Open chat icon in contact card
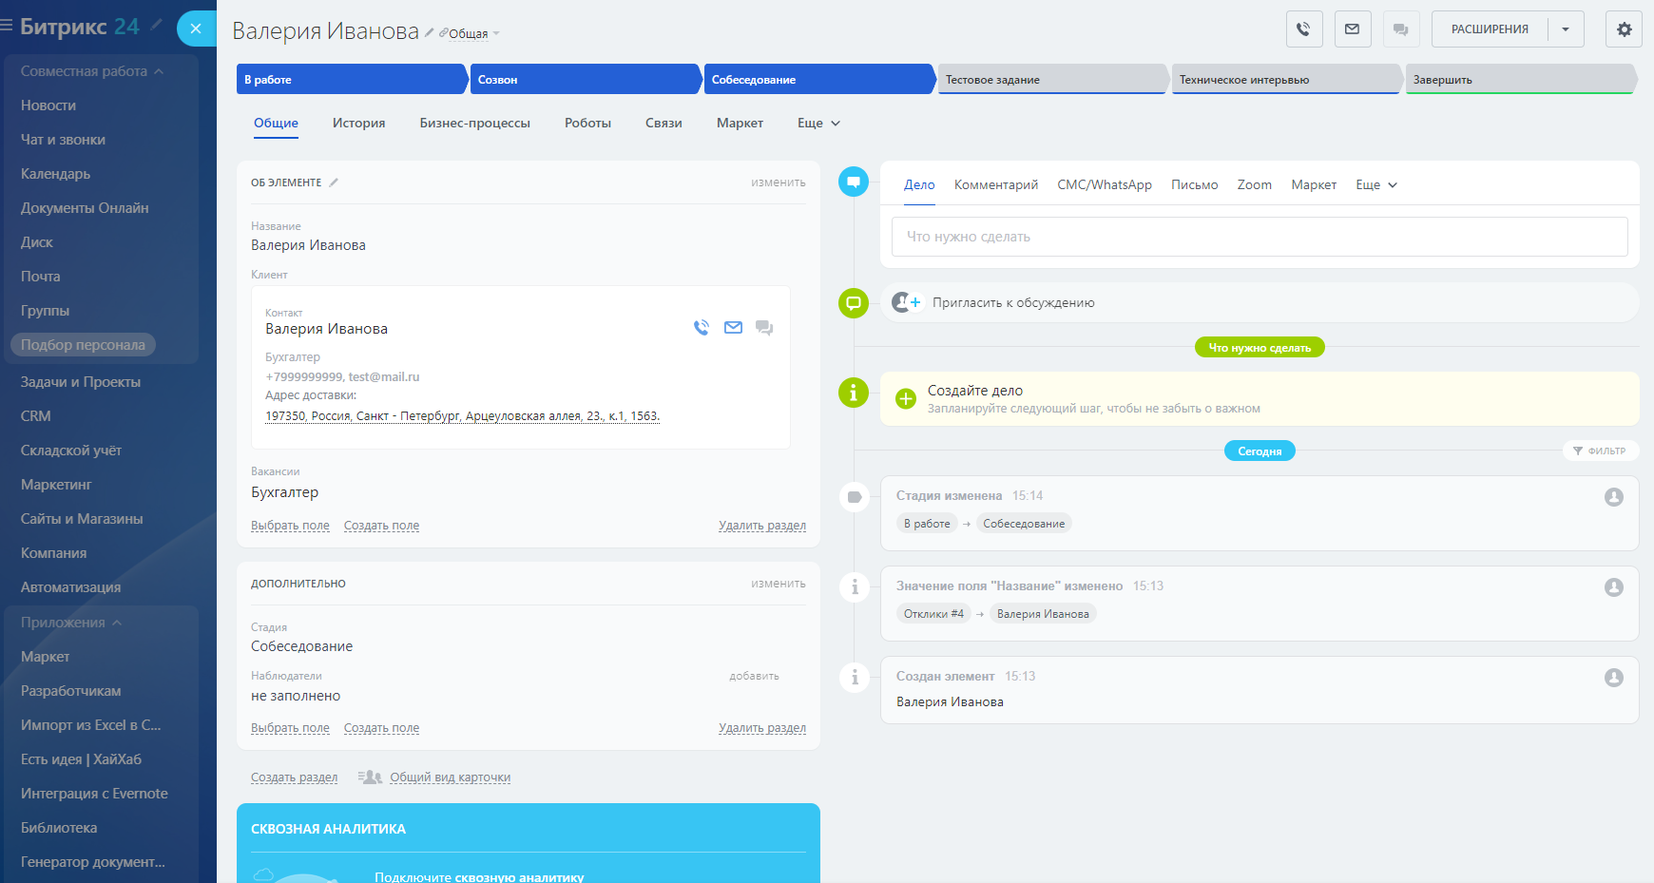This screenshot has height=883, width=1654. coord(764,328)
